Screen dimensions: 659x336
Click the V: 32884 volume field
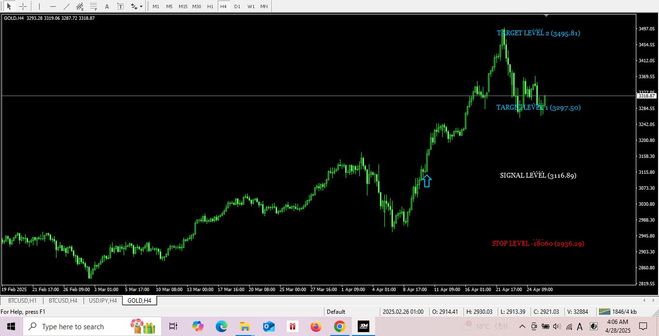point(577,312)
